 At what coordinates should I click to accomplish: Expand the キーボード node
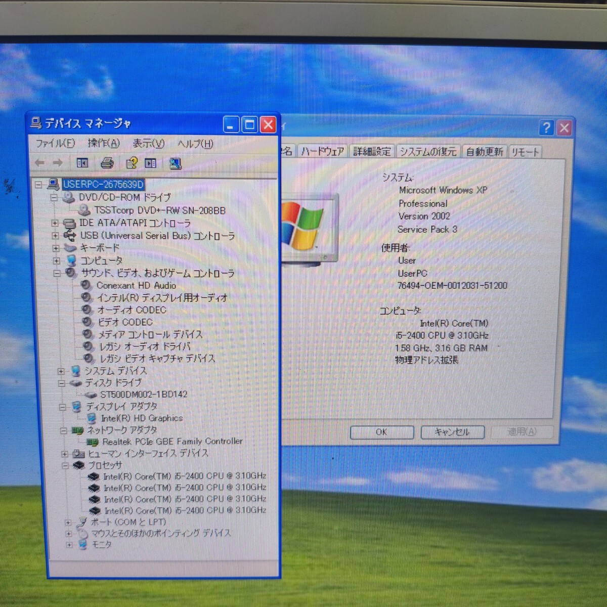click(56, 248)
